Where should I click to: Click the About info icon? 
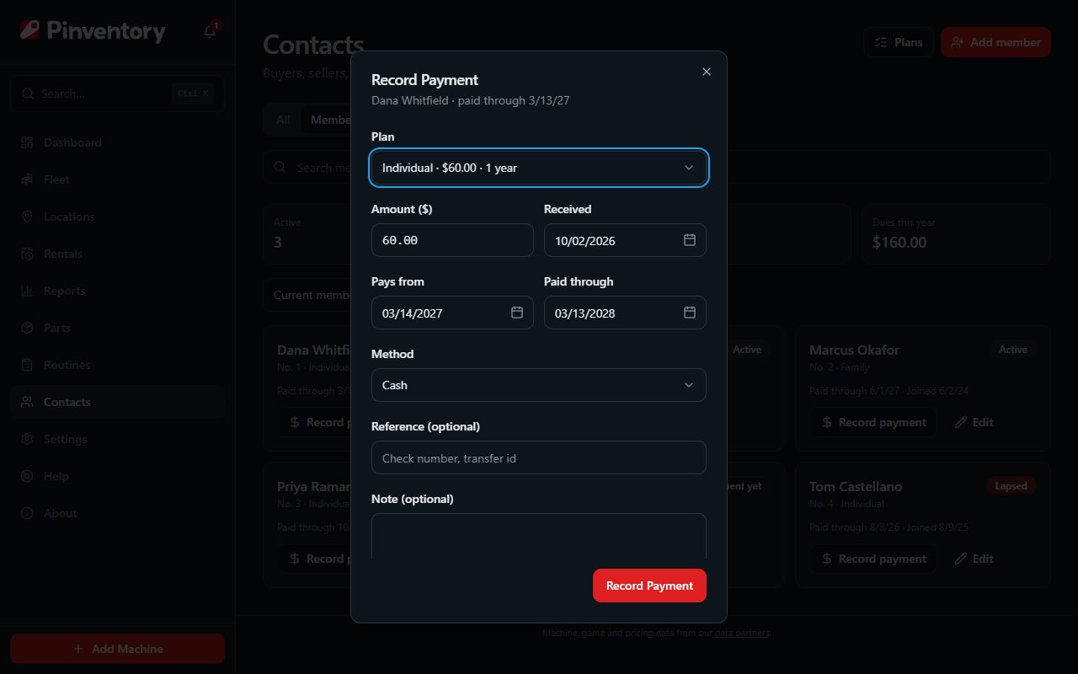pyautogui.click(x=27, y=513)
